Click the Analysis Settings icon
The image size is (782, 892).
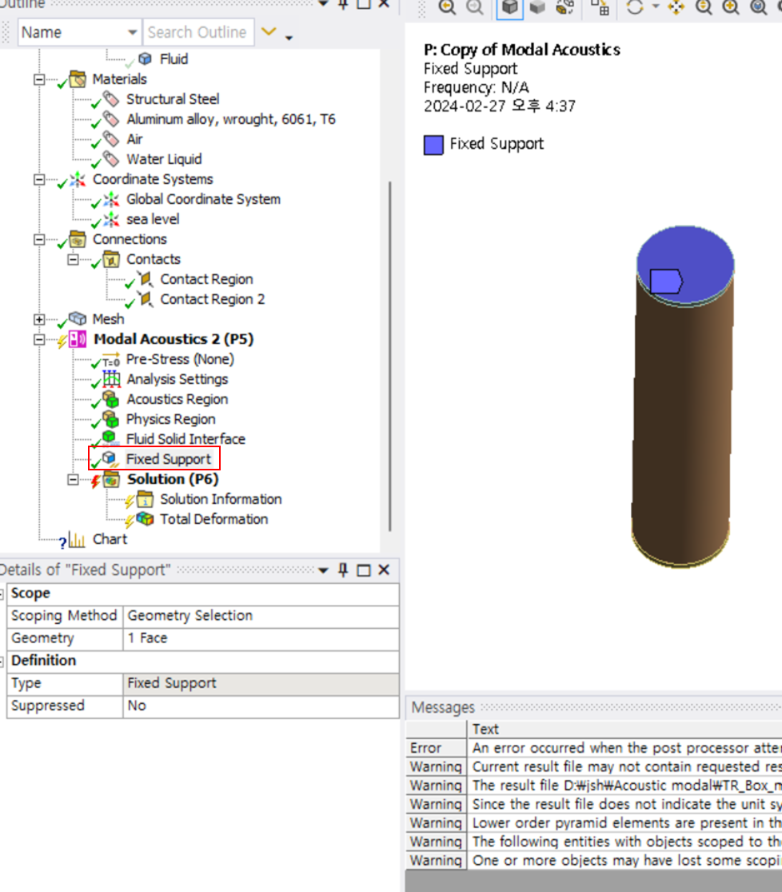(x=112, y=379)
